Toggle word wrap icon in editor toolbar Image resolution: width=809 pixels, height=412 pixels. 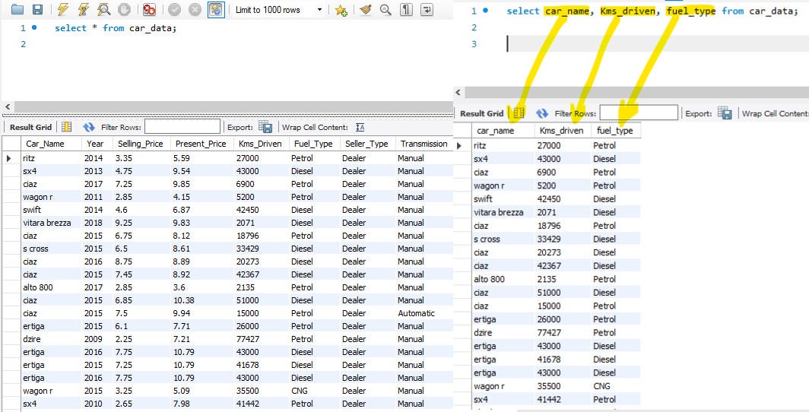pos(427,9)
